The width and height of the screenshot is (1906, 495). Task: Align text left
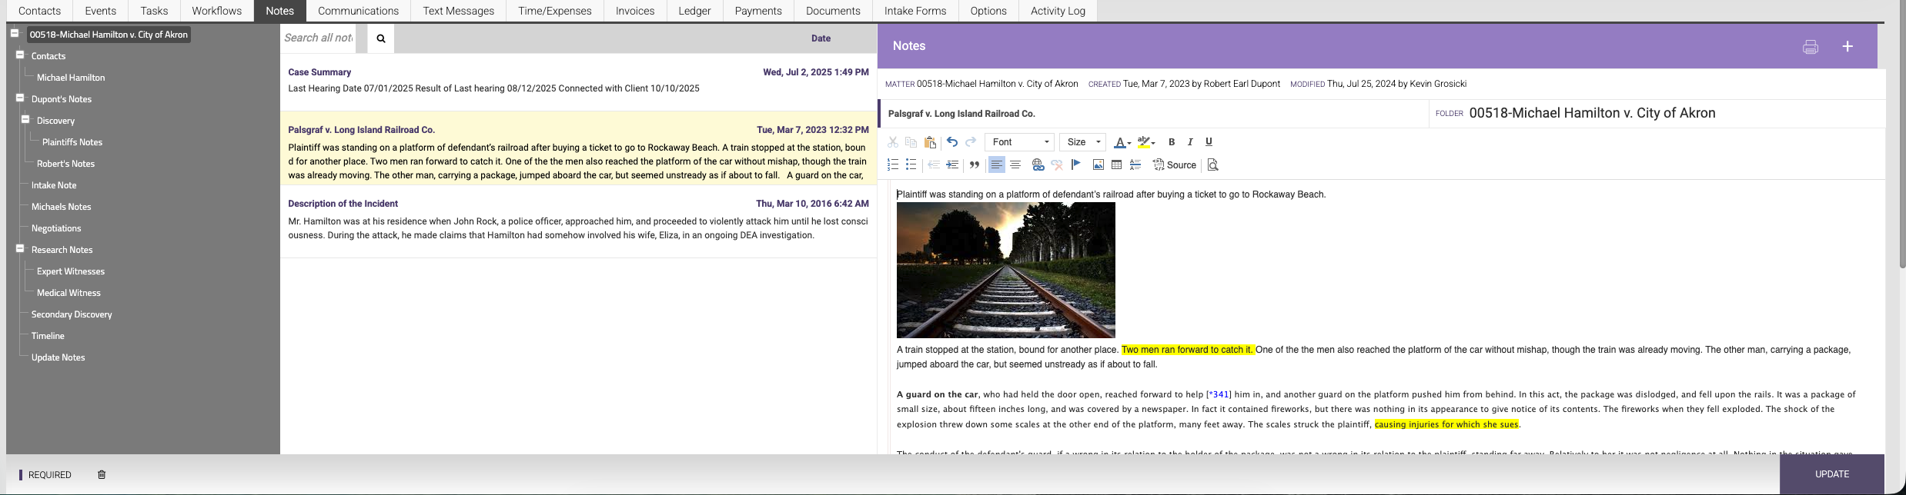997,165
